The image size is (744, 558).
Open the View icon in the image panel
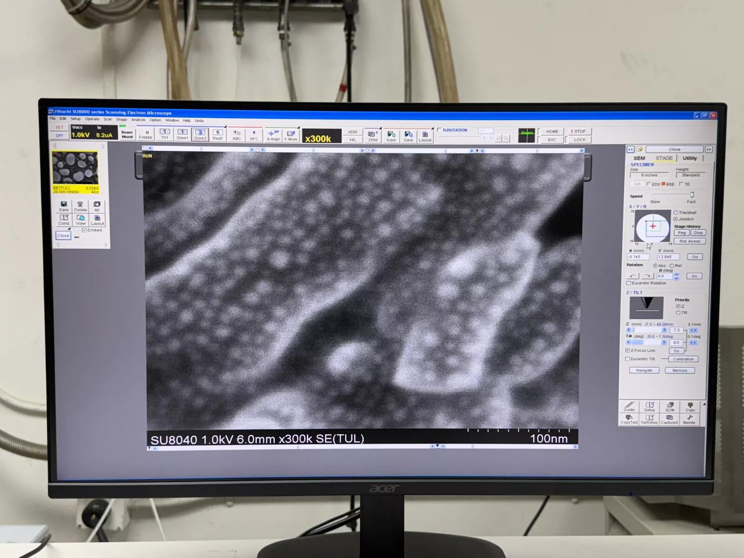pyautogui.click(x=80, y=219)
